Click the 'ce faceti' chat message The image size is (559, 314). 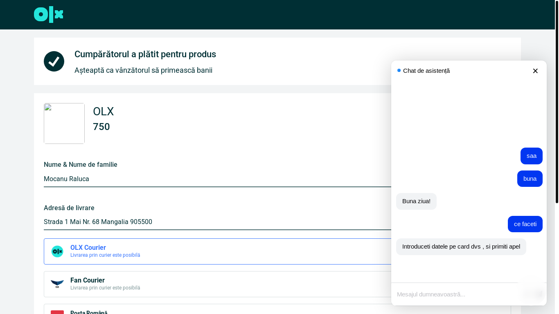click(525, 224)
